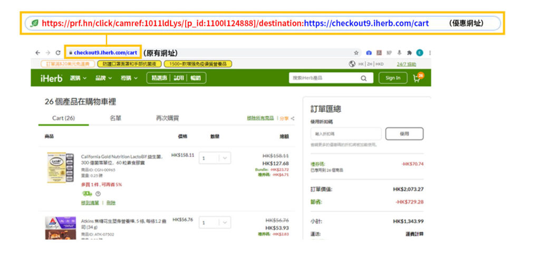540x256 pixels.
Task: Click the yellow mask and sanitizer banner
Action: 129,64
